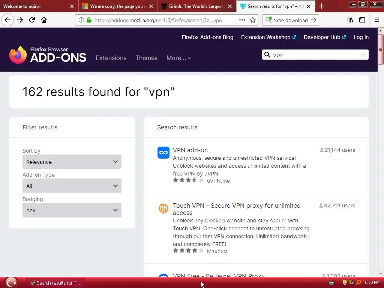The image size is (384, 288).
Task: Open the Extensions section
Action: pos(111,58)
